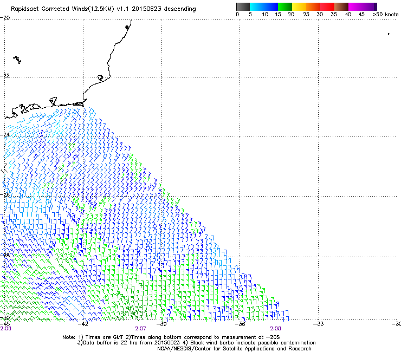Viewport: 401px width, 352px height.
Task: Click the small island outline near -22 latitude
Action: point(100,78)
